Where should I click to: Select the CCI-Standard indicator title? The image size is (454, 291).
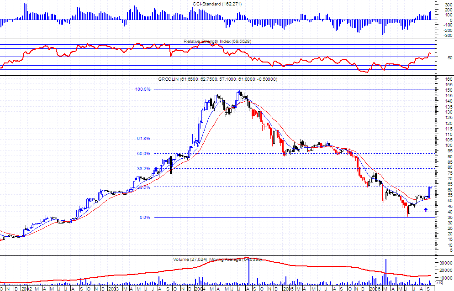(x=217, y=4)
